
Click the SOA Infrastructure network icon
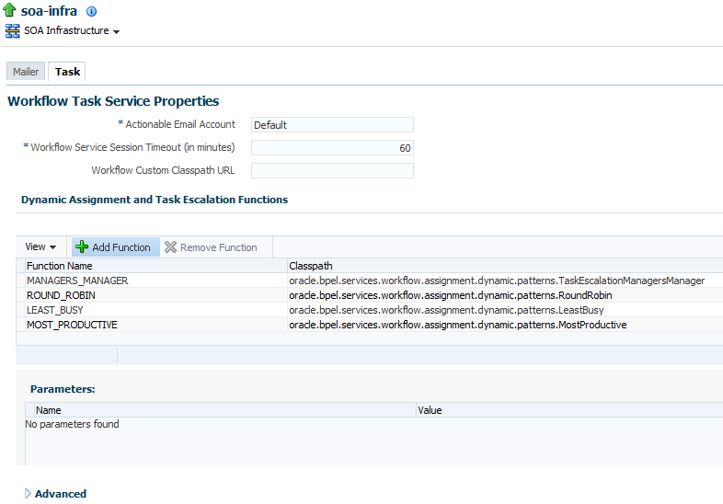coord(13,31)
